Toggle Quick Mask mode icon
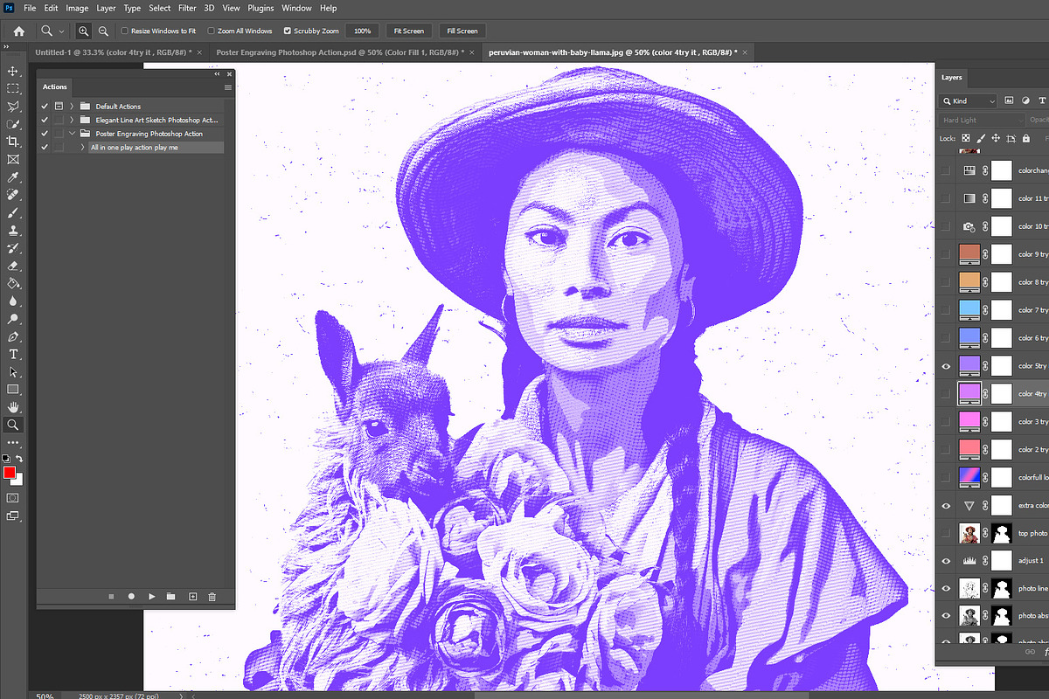1049x699 pixels. pos(13,497)
